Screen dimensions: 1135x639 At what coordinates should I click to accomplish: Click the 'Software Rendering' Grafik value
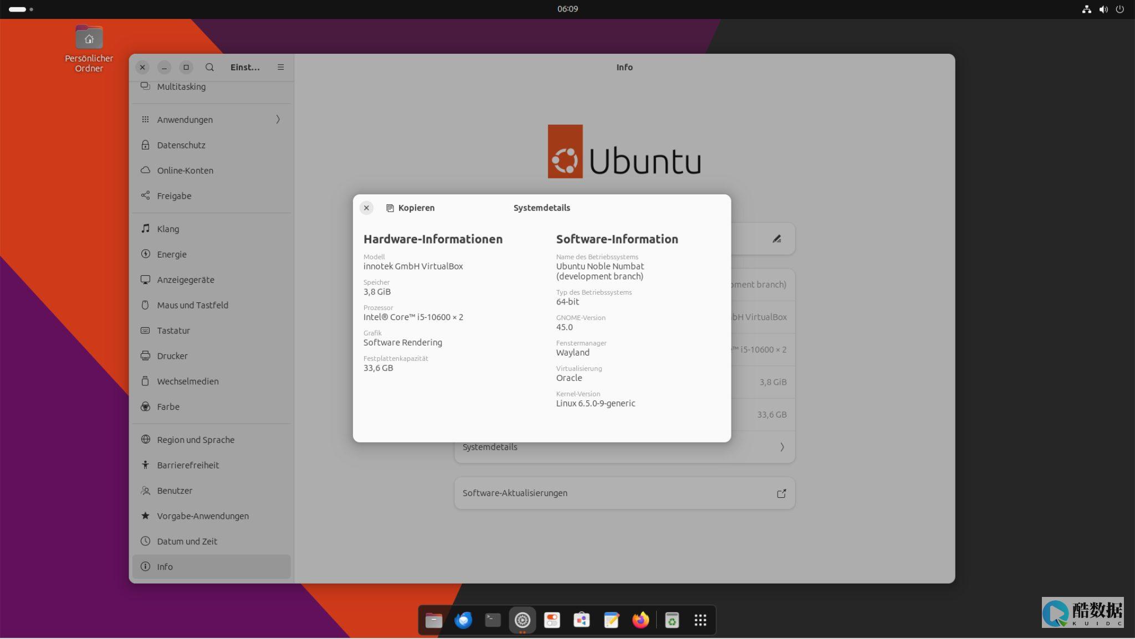(x=403, y=343)
